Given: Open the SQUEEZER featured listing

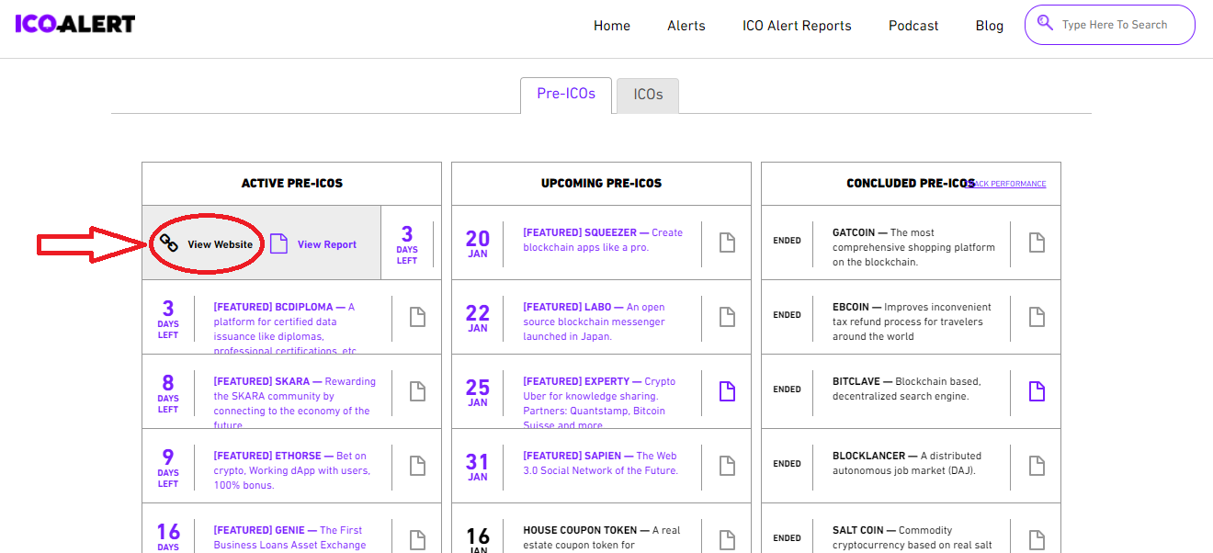Looking at the screenshot, I should [603, 240].
